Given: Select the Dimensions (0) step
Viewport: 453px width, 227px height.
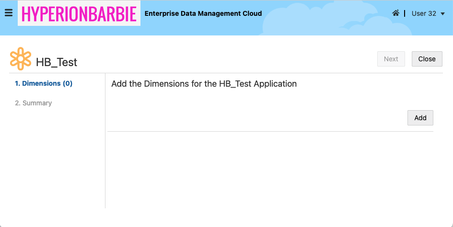Looking at the screenshot, I should click(44, 83).
